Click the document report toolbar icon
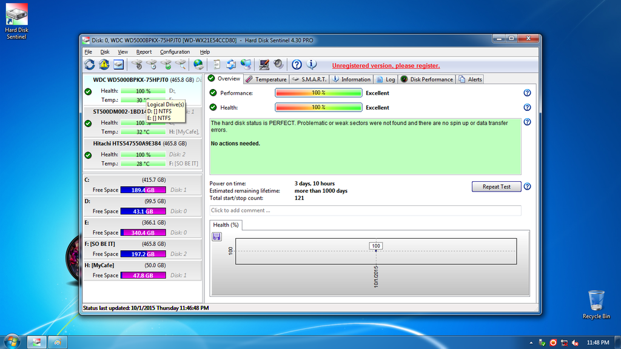This screenshot has height=349, width=621. pos(217,64)
